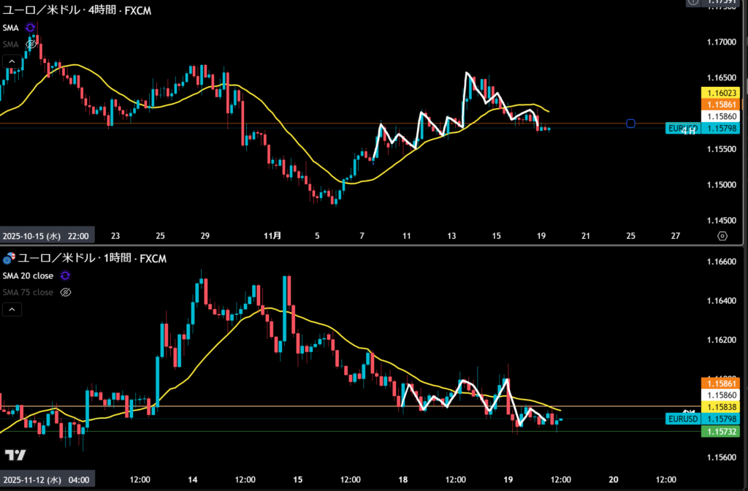This screenshot has height=491, width=748.
Task: Select the top SMA indicator label in upper chart
Action: [11, 27]
